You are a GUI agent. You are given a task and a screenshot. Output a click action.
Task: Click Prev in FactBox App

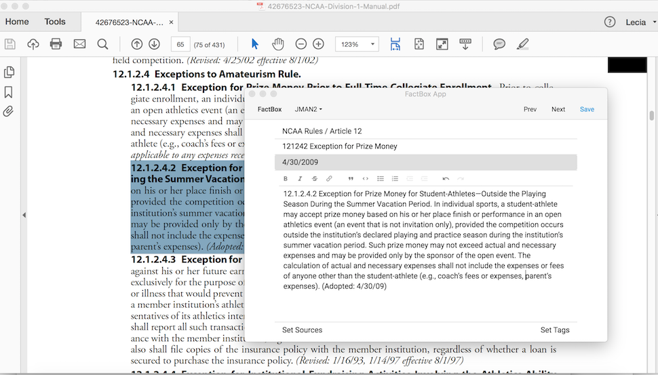click(530, 109)
